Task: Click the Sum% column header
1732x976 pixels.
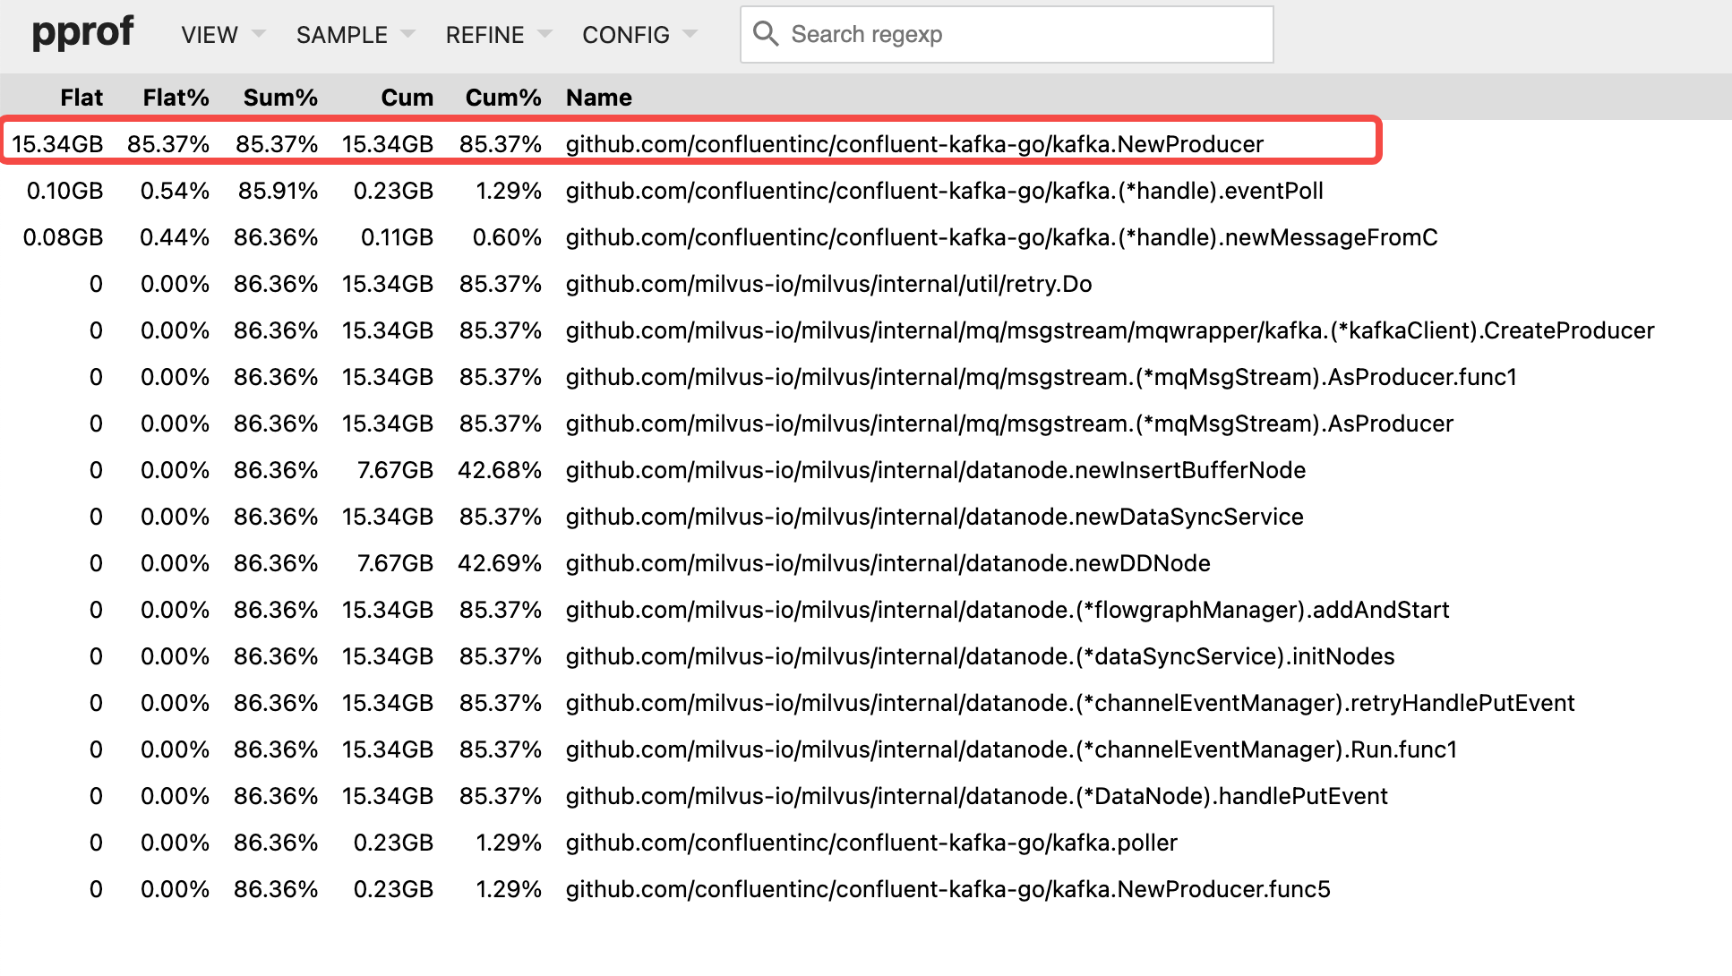Action: point(280,97)
